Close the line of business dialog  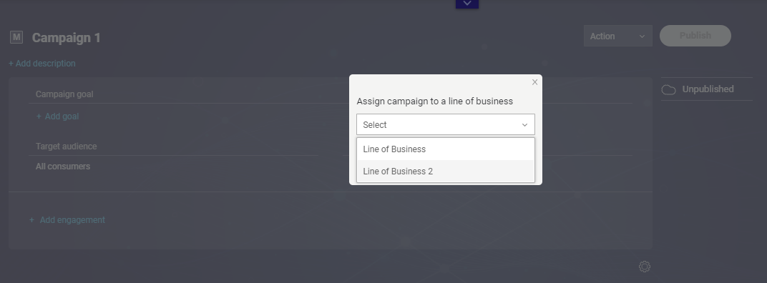point(534,82)
